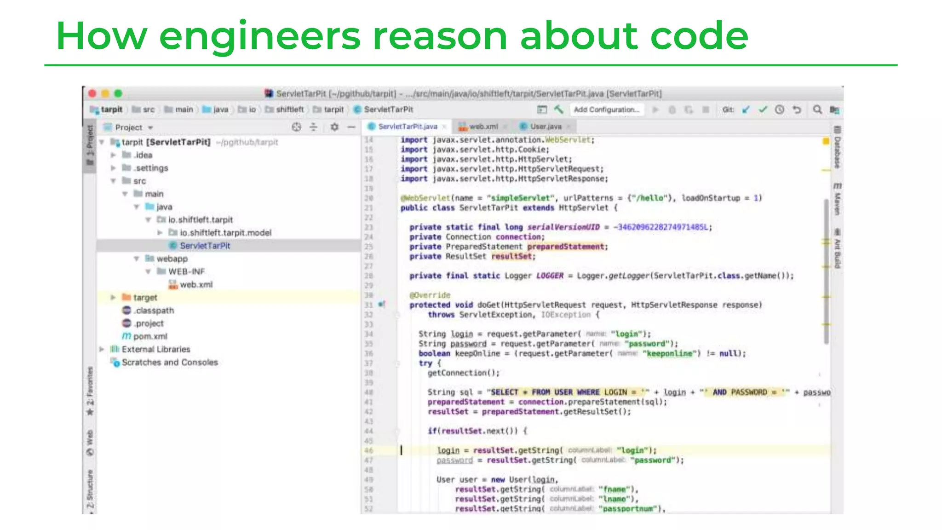Viewport: 942px width, 530px height.
Task: Expand io.shiftleft.tarpit.model package
Action: click(x=160, y=233)
